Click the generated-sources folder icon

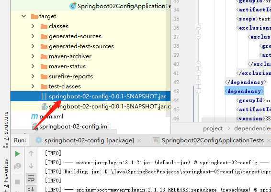pos(44,36)
